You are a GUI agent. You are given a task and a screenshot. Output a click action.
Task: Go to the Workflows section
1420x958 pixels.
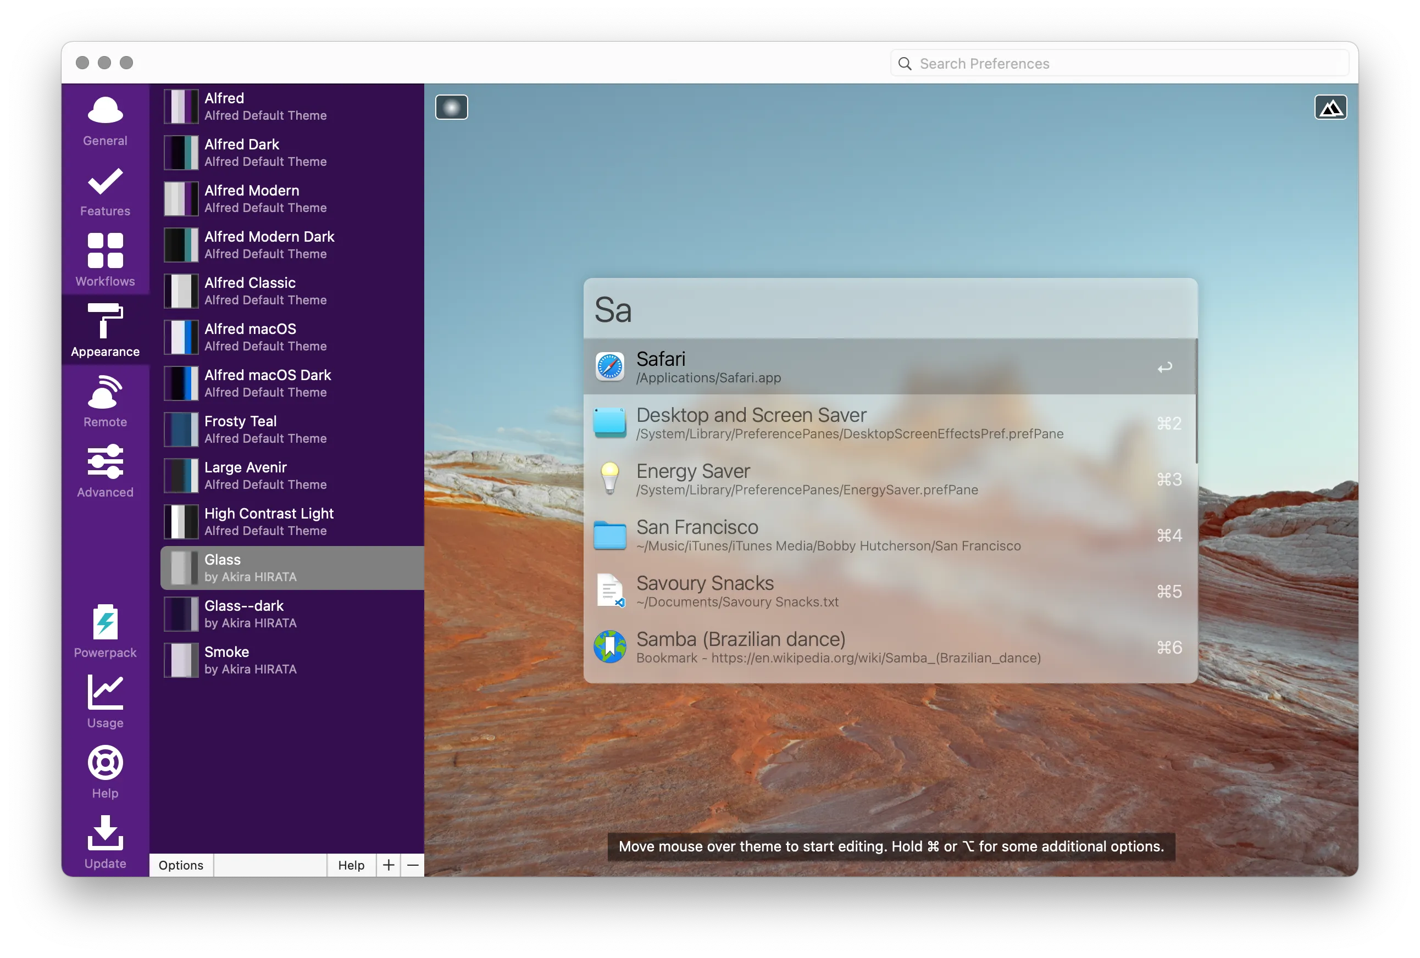[105, 260]
